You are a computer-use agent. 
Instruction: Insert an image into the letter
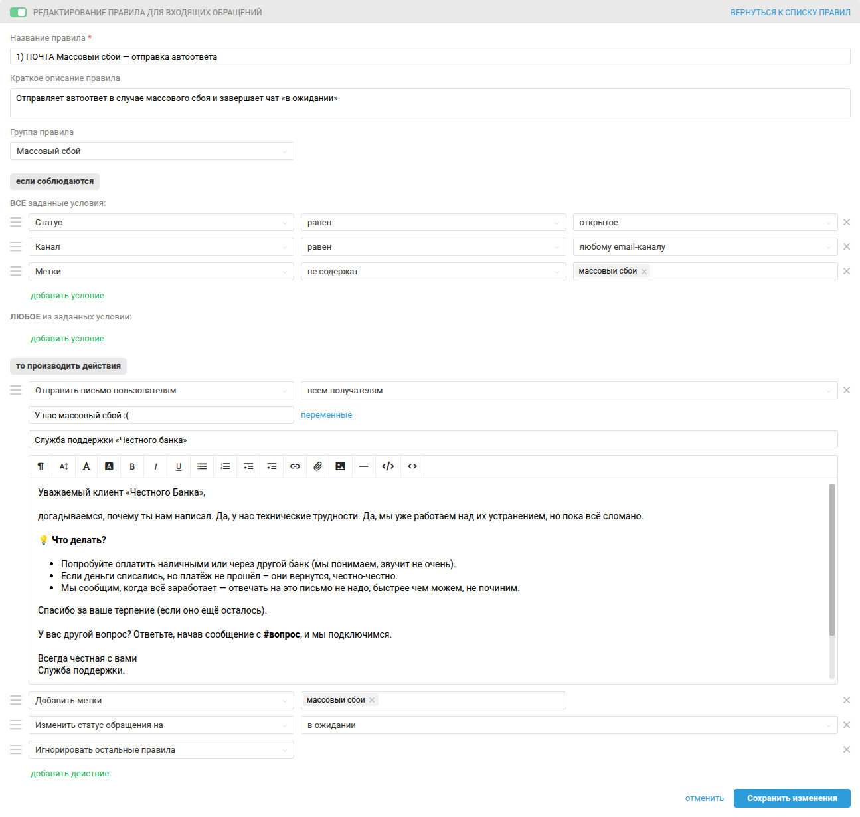click(x=341, y=466)
